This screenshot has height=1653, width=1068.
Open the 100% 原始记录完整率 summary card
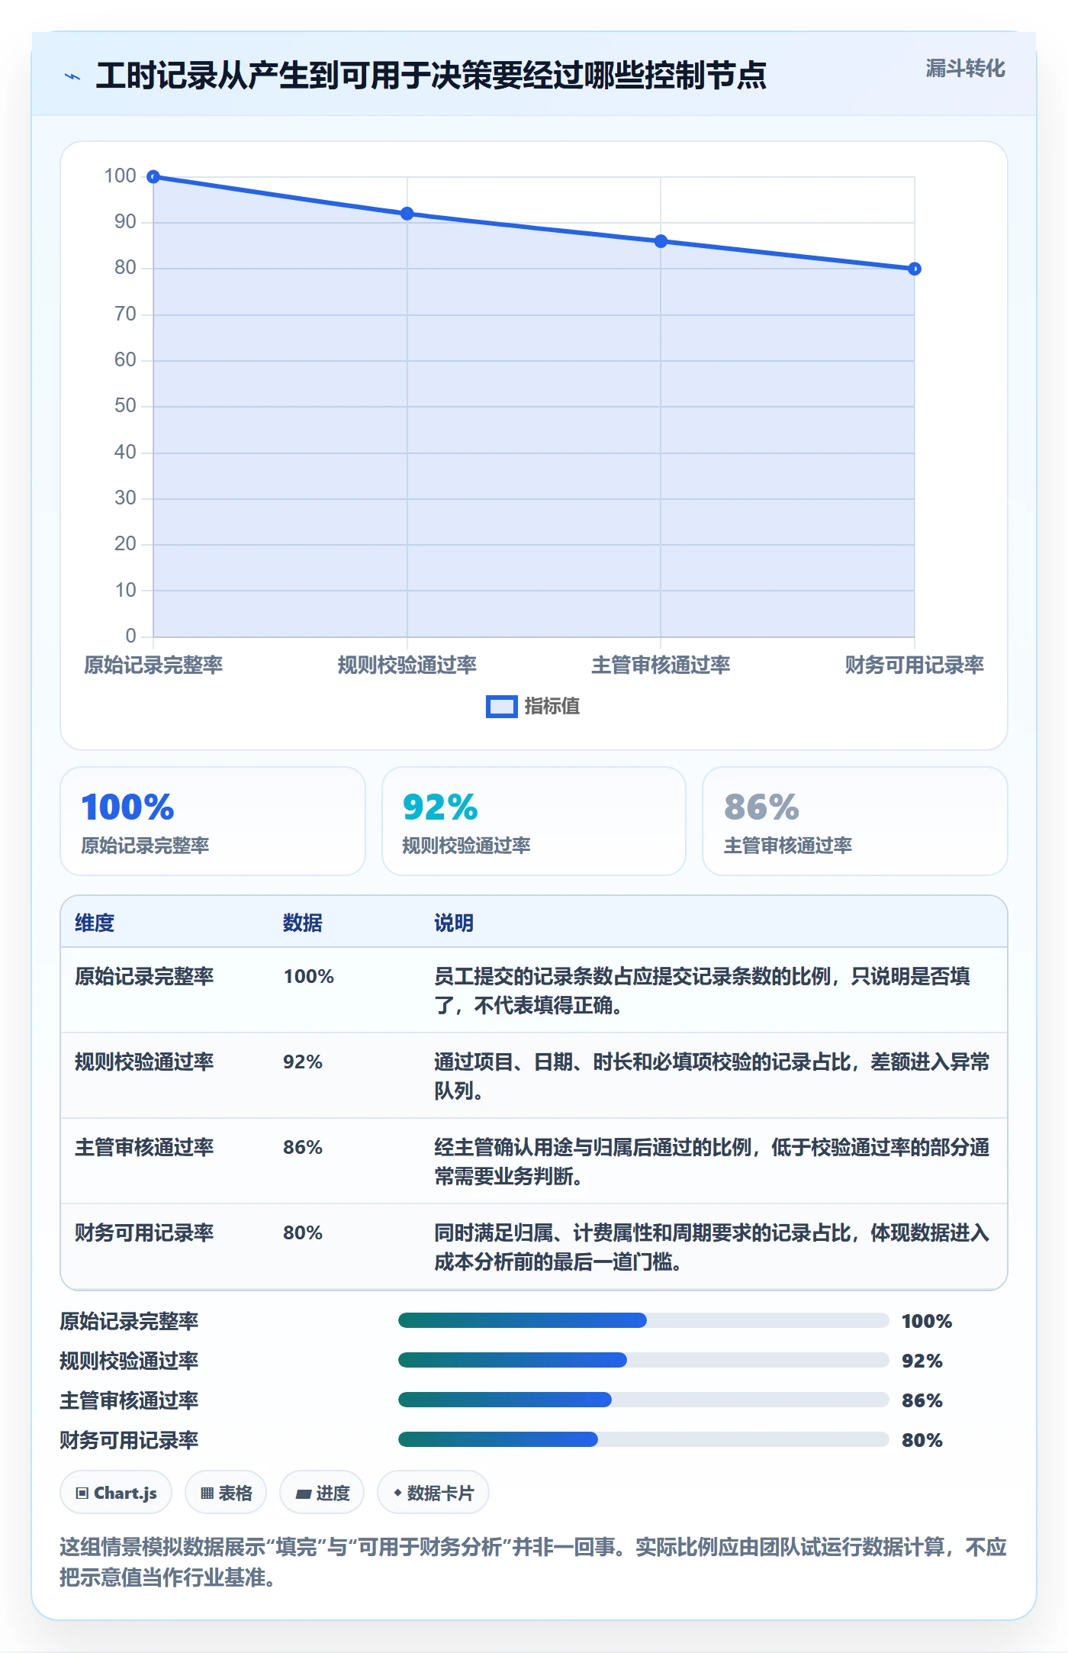[x=213, y=821]
